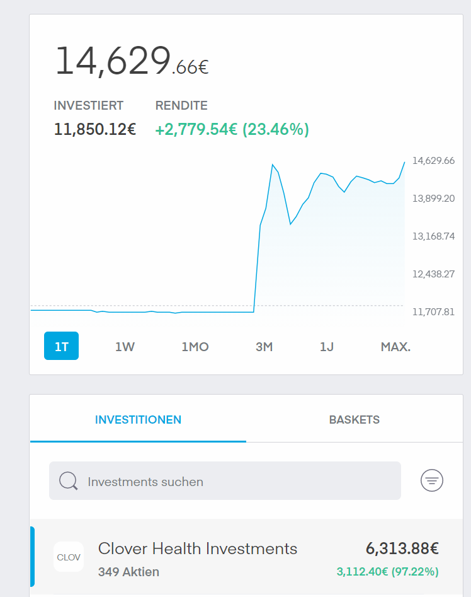Select the MAX. time range

(x=395, y=347)
